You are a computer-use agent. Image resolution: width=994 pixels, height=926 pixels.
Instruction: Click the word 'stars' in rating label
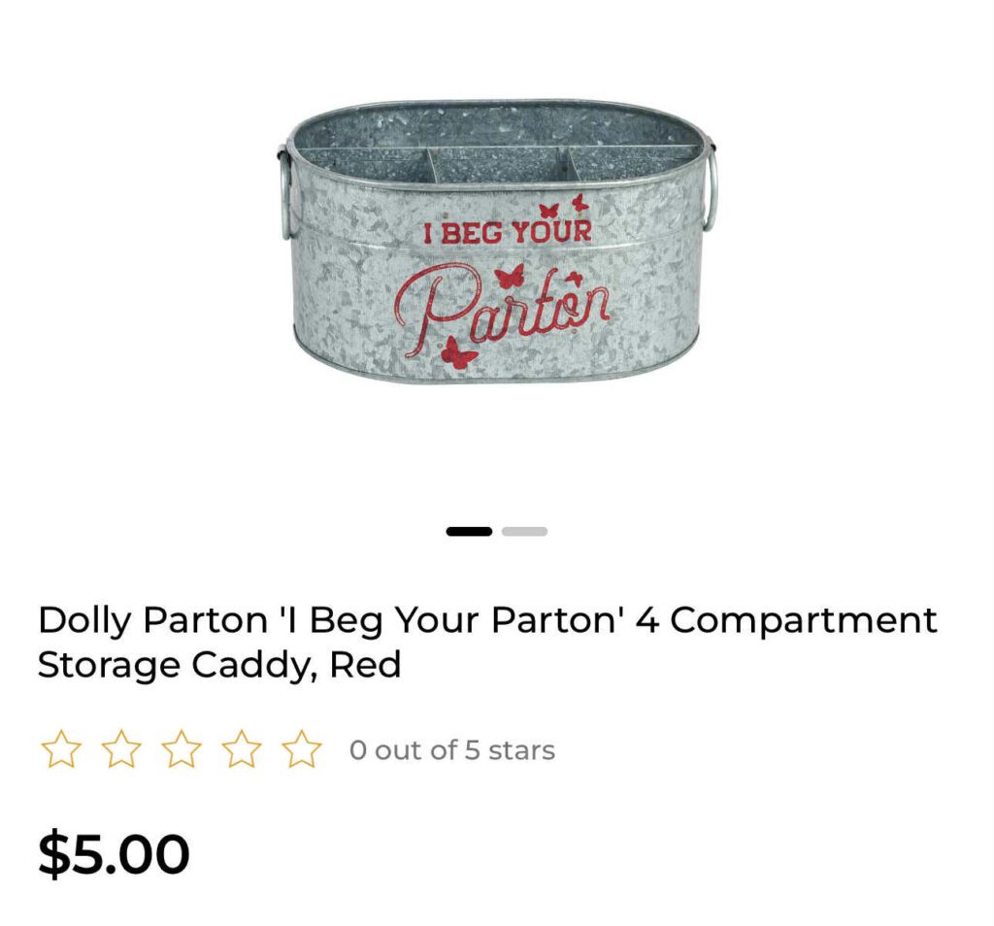(x=521, y=750)
